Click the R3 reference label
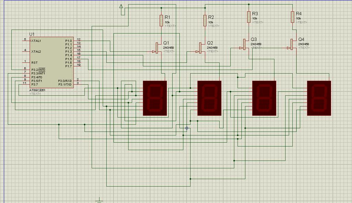The width and height of the screenshot is (352, 203). [x=255, y=14]
